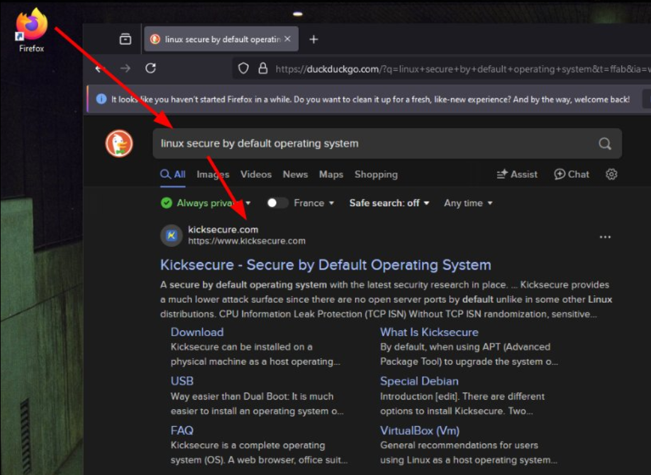Switch to the Maps tab
Viewport: 651px width, 475px height.
point(331,175)
